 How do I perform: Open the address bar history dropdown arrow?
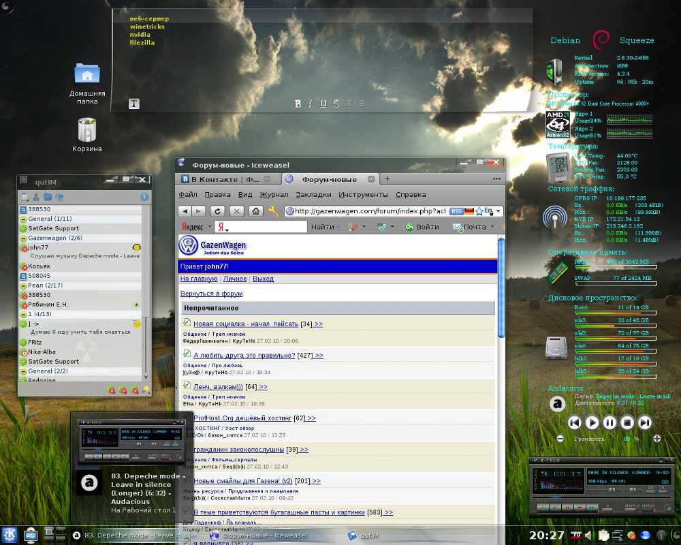pos(498,211)
